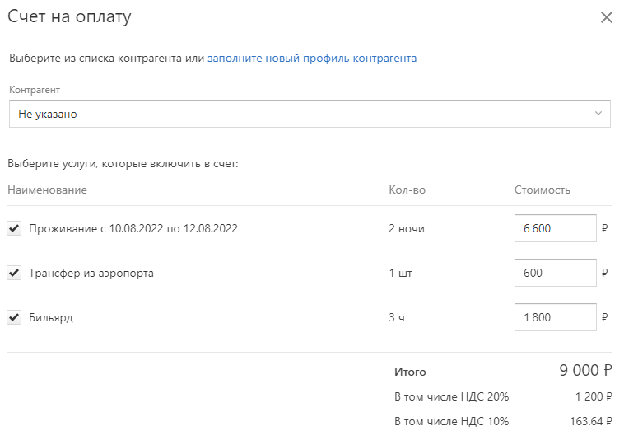Click the Бильярд service label
The height and width of the screenshot is (445, 624).
pyautogui.click(x=51, y=318)
